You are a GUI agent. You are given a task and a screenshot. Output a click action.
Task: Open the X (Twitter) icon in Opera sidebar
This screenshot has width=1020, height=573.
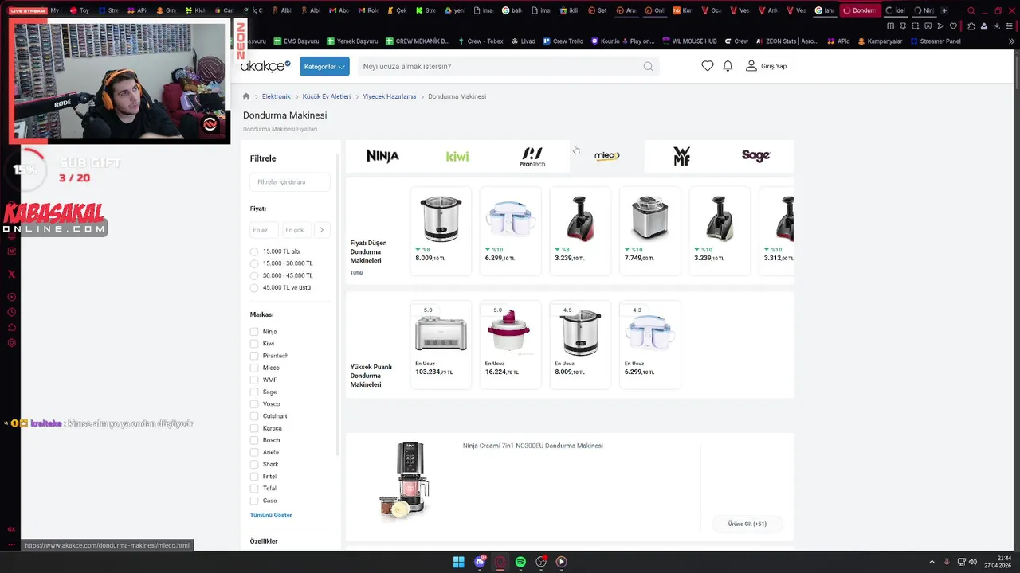click(x=11, y=274)
